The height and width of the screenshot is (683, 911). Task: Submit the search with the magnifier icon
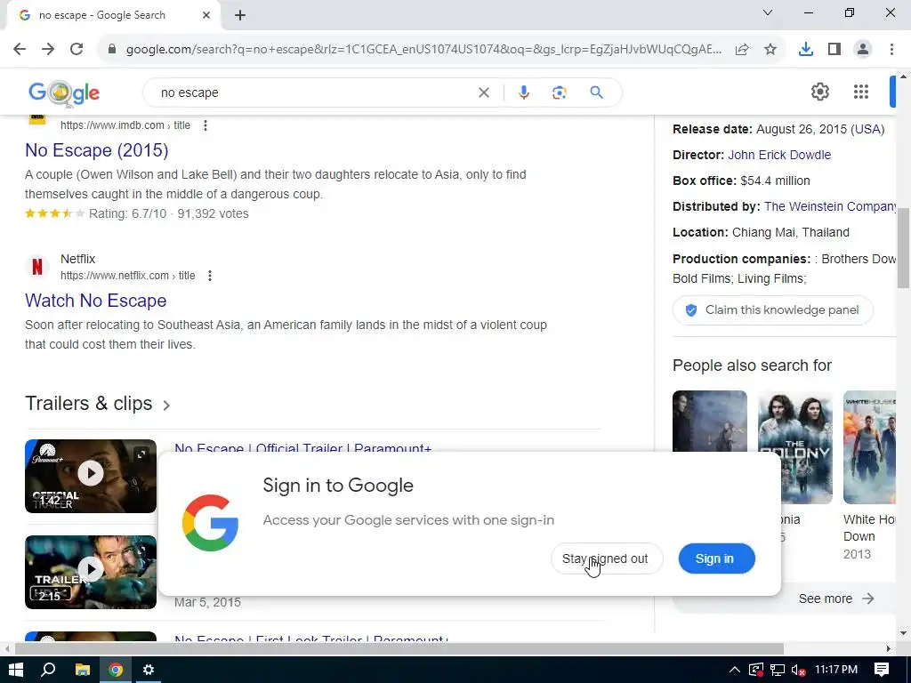click(x=596, y=92)
